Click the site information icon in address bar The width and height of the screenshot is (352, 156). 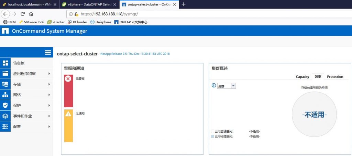click(71, 14)
